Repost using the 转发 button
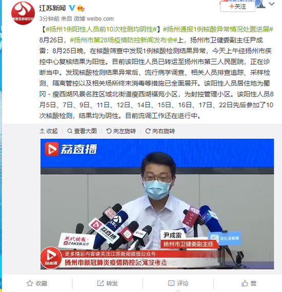This screenshot has height=292, width=282. [108, 283]
